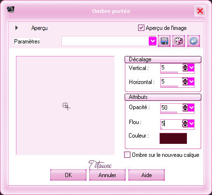Pick the shadow Couleur swatch
This screenshot has width=212, height=195.
173,138
